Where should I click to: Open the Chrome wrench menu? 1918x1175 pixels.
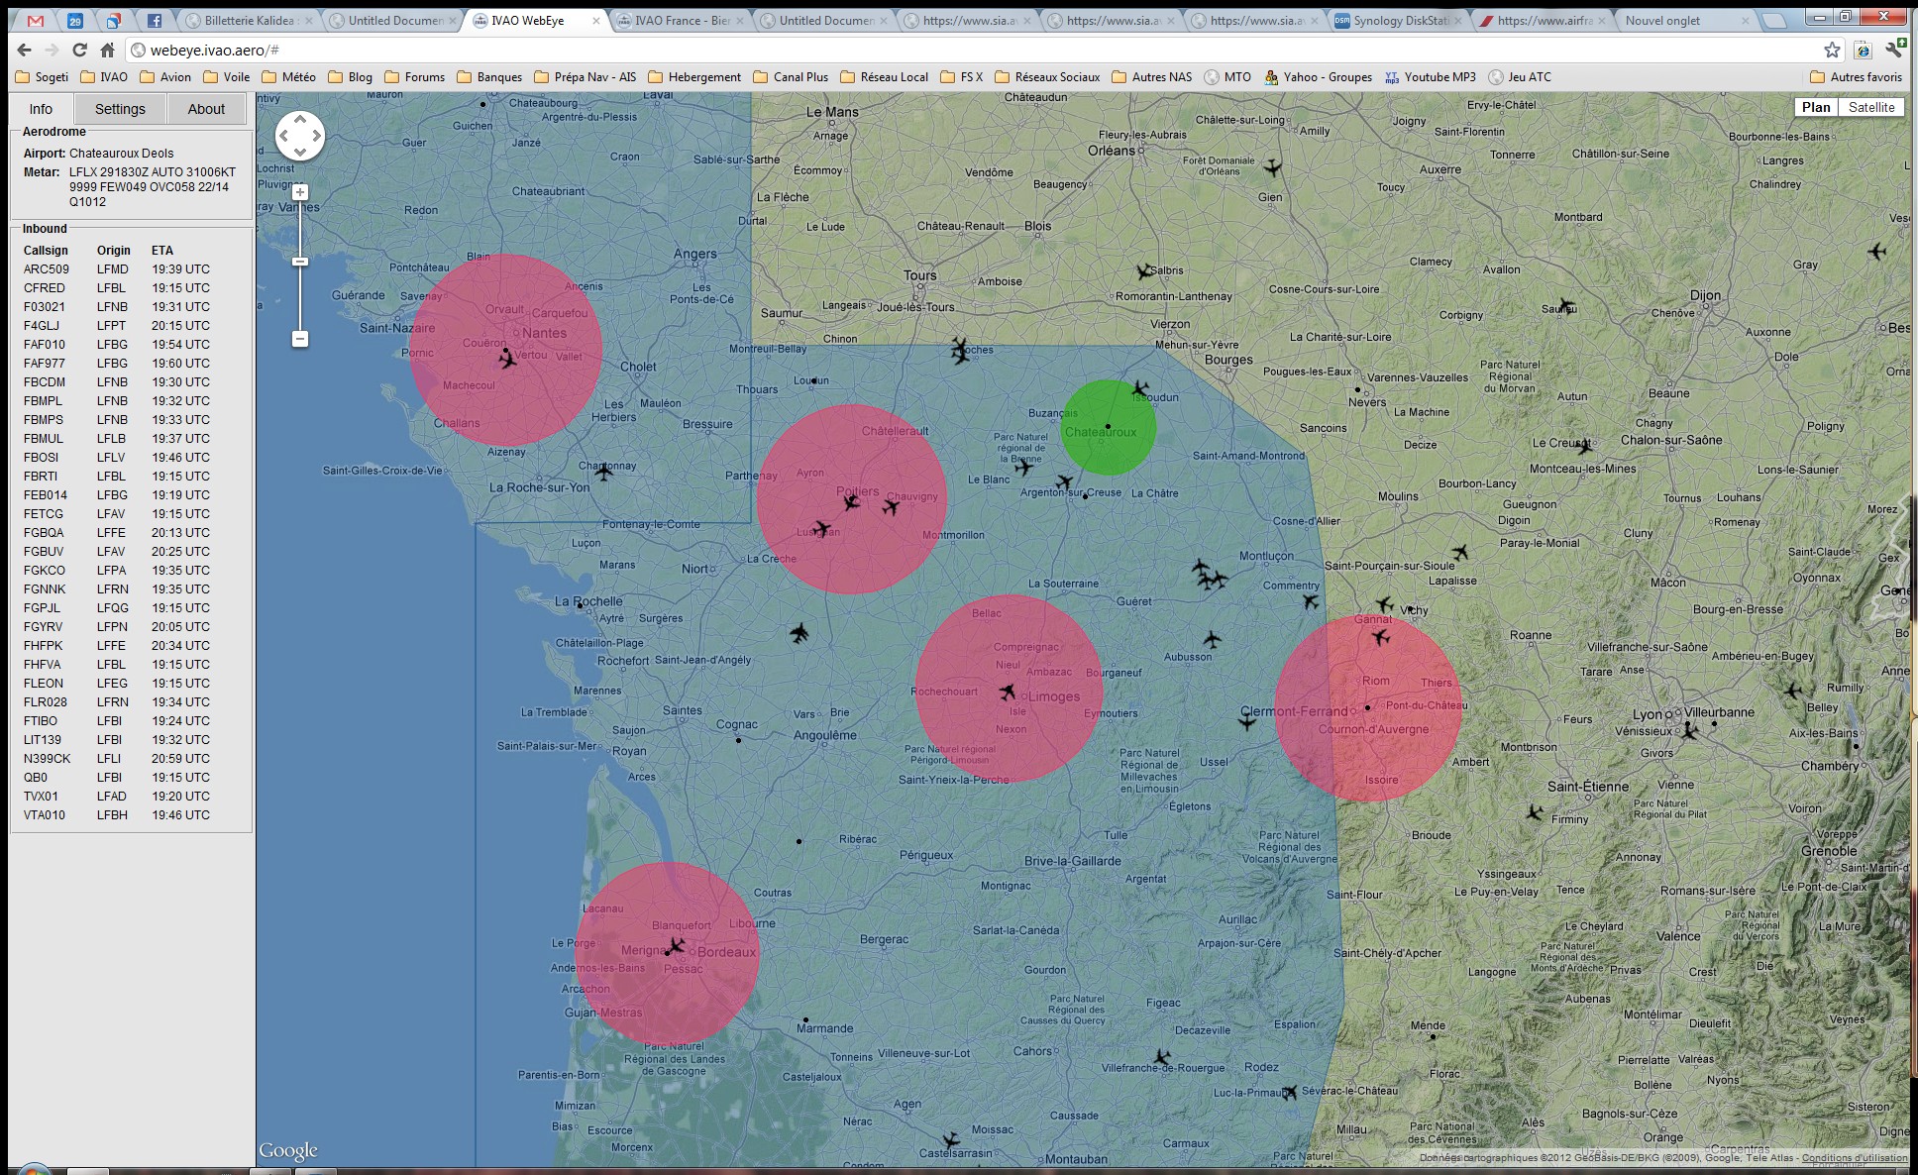click(x=1893, y=50)
